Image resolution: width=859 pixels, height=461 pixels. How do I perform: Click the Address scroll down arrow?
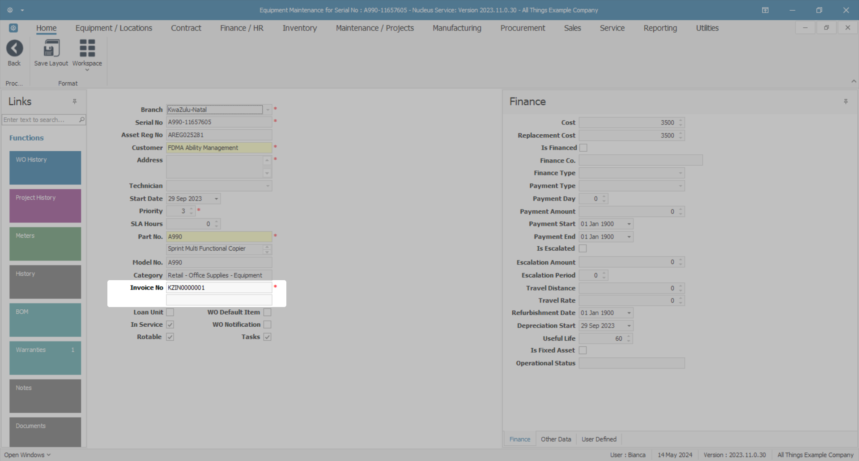267,173
